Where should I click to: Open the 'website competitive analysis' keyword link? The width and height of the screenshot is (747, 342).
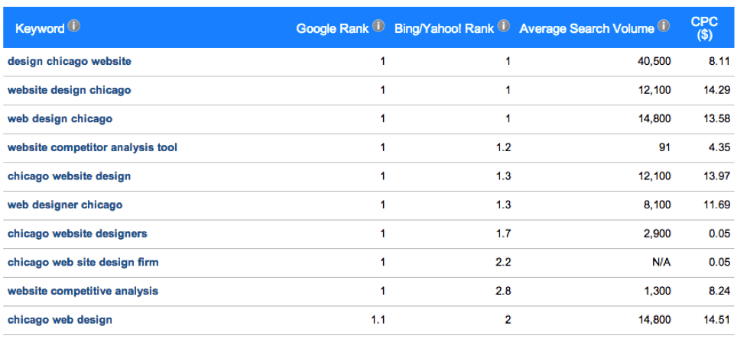pos(83,291)
